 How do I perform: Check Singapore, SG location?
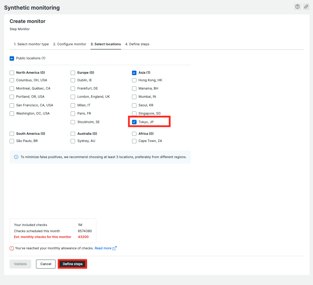pyautogui.click(x=134, y=114)
